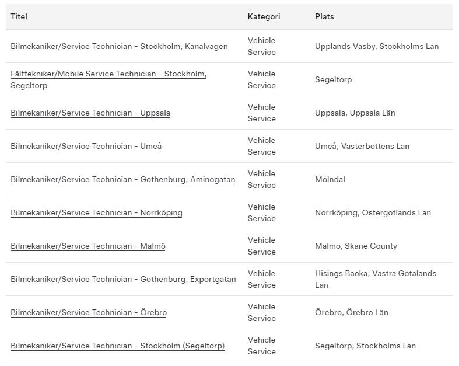Open the Service Technician - Stockholm (Segeltorp) job
The width and height of the screenshot is (459, 366).
click(117, 346)
